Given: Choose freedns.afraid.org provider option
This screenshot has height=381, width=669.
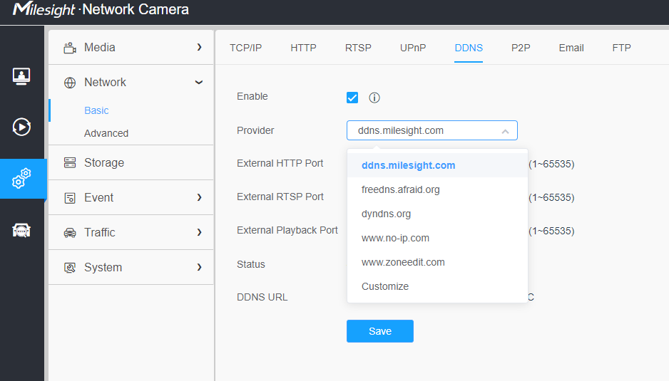Looking at the screenshot, I should tap(437, 189).
